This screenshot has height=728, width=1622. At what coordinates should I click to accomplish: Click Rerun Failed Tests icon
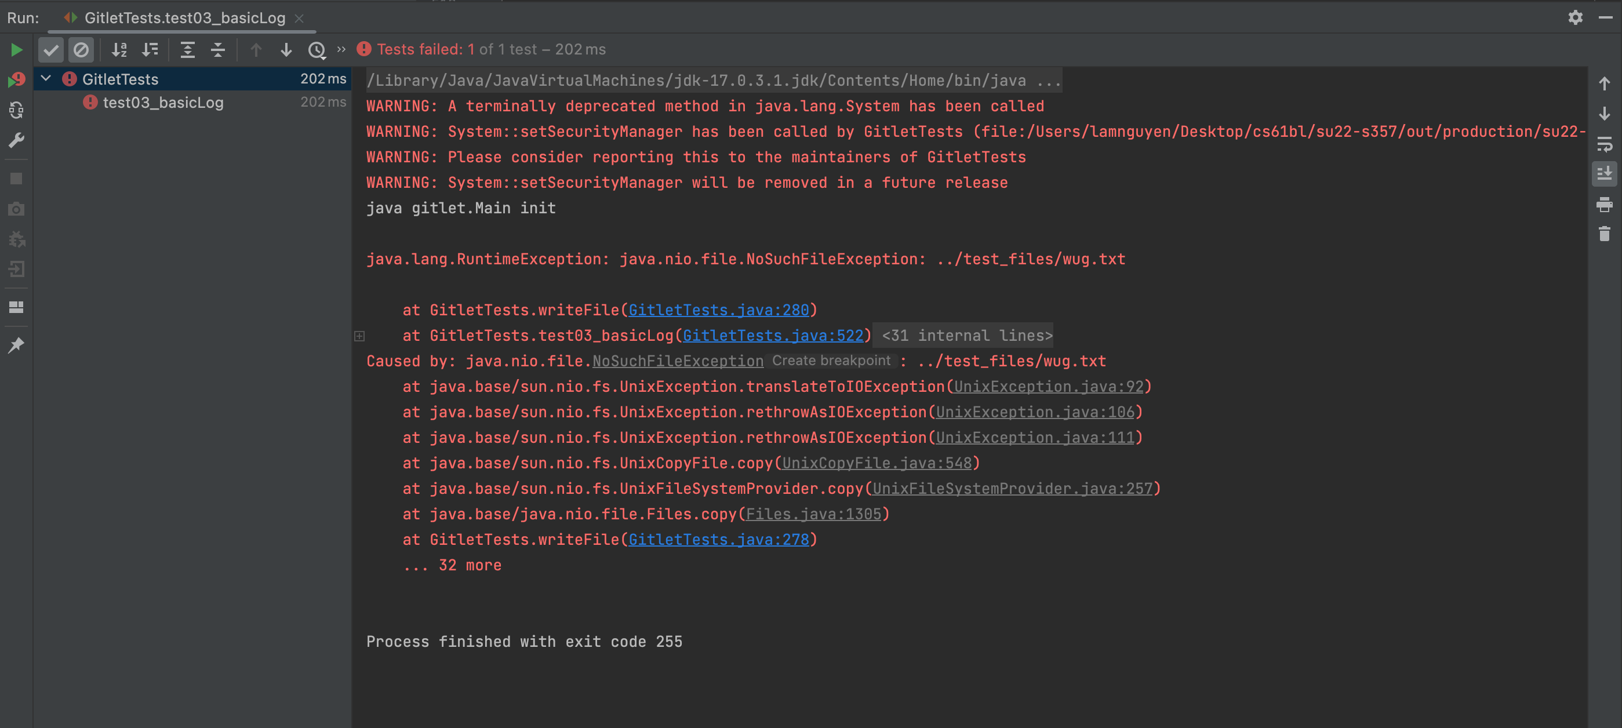16,80
